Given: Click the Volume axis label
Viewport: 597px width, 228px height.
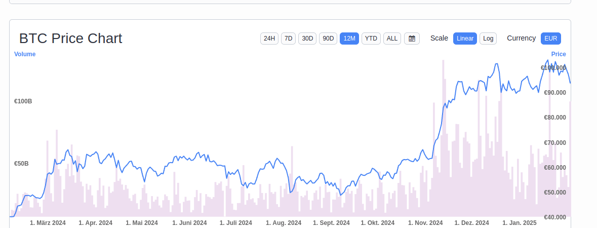Looking at the screenshot, I should tap(25, 54).
